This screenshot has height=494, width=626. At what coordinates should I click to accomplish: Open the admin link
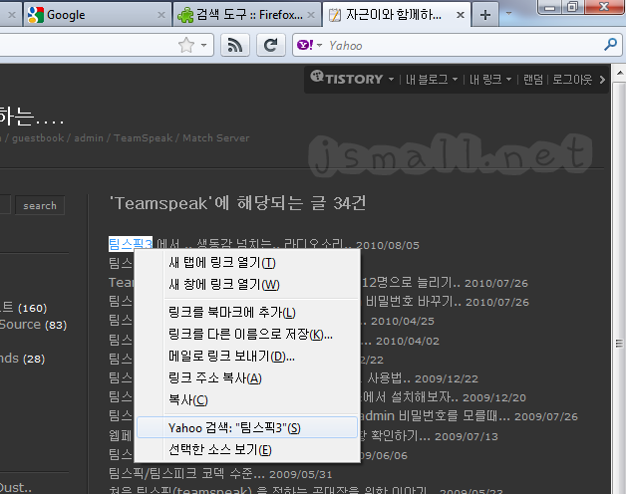point(89,138)
